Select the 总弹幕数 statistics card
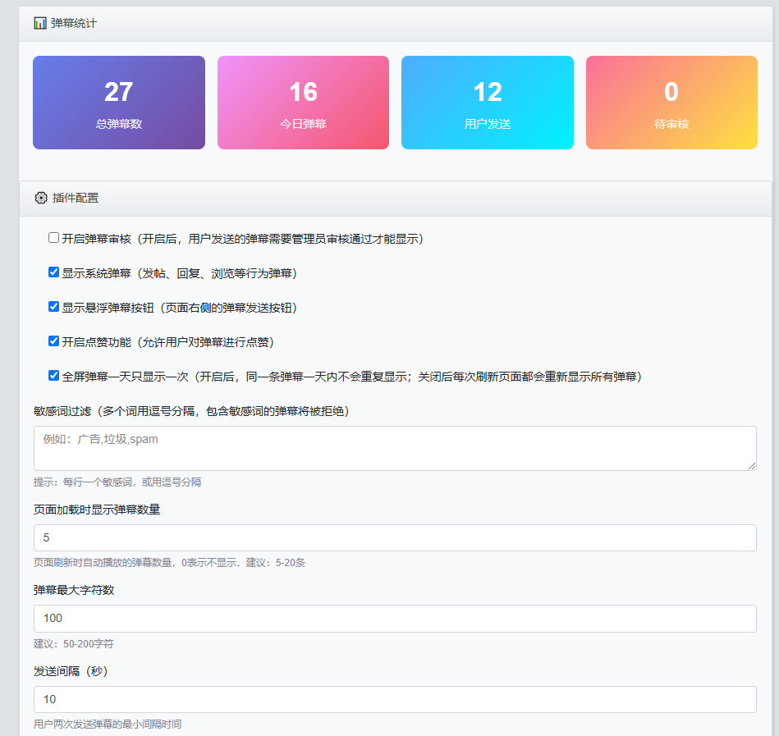The image size is (779, 736). click(x=119, y=103)
